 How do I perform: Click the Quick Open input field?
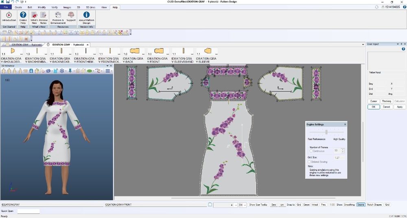(28, 211)
